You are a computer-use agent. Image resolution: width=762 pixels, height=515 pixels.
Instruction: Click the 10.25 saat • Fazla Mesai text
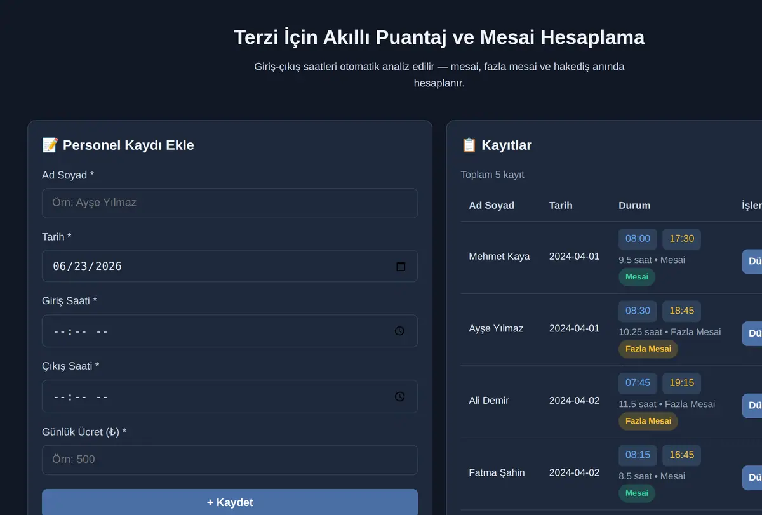[x=670, y=332]
